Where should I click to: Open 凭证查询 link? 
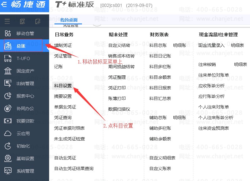click(x=63, y=118)
